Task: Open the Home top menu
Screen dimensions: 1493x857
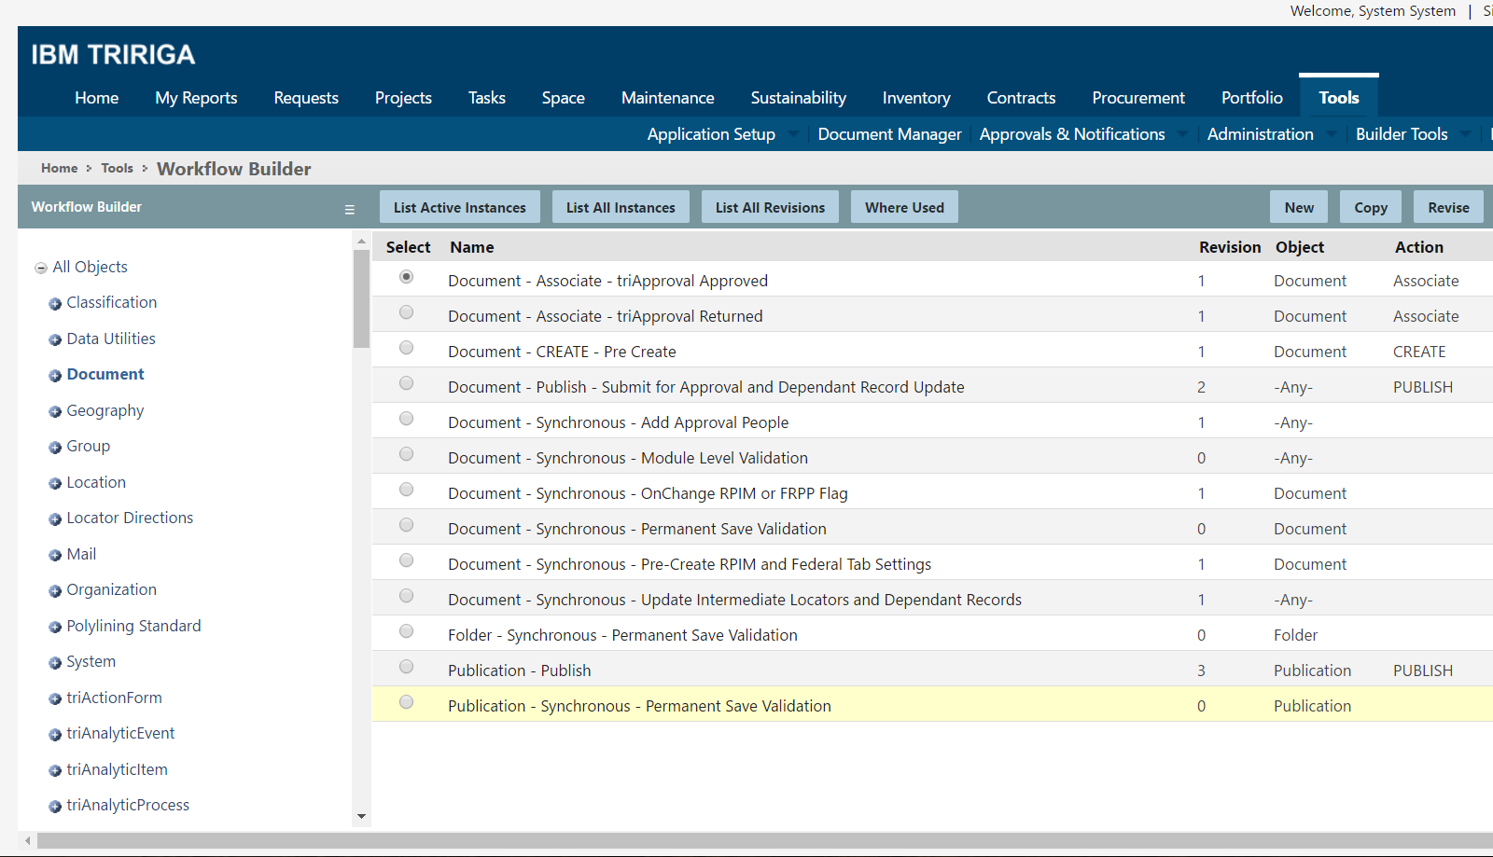Action: [x=97, y=98]
